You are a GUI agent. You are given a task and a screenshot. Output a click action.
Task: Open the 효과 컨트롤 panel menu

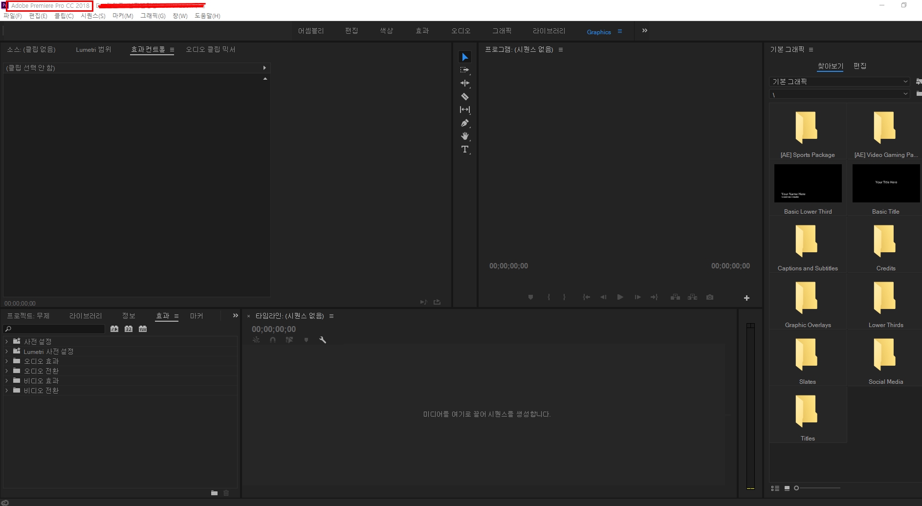(x=172, y=49)
